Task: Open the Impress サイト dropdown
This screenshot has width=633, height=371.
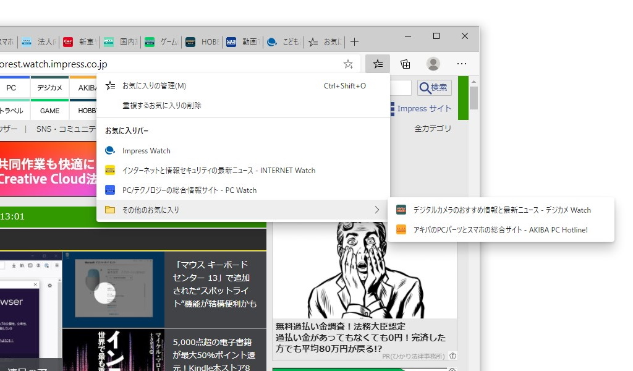Action: [425, 108]
